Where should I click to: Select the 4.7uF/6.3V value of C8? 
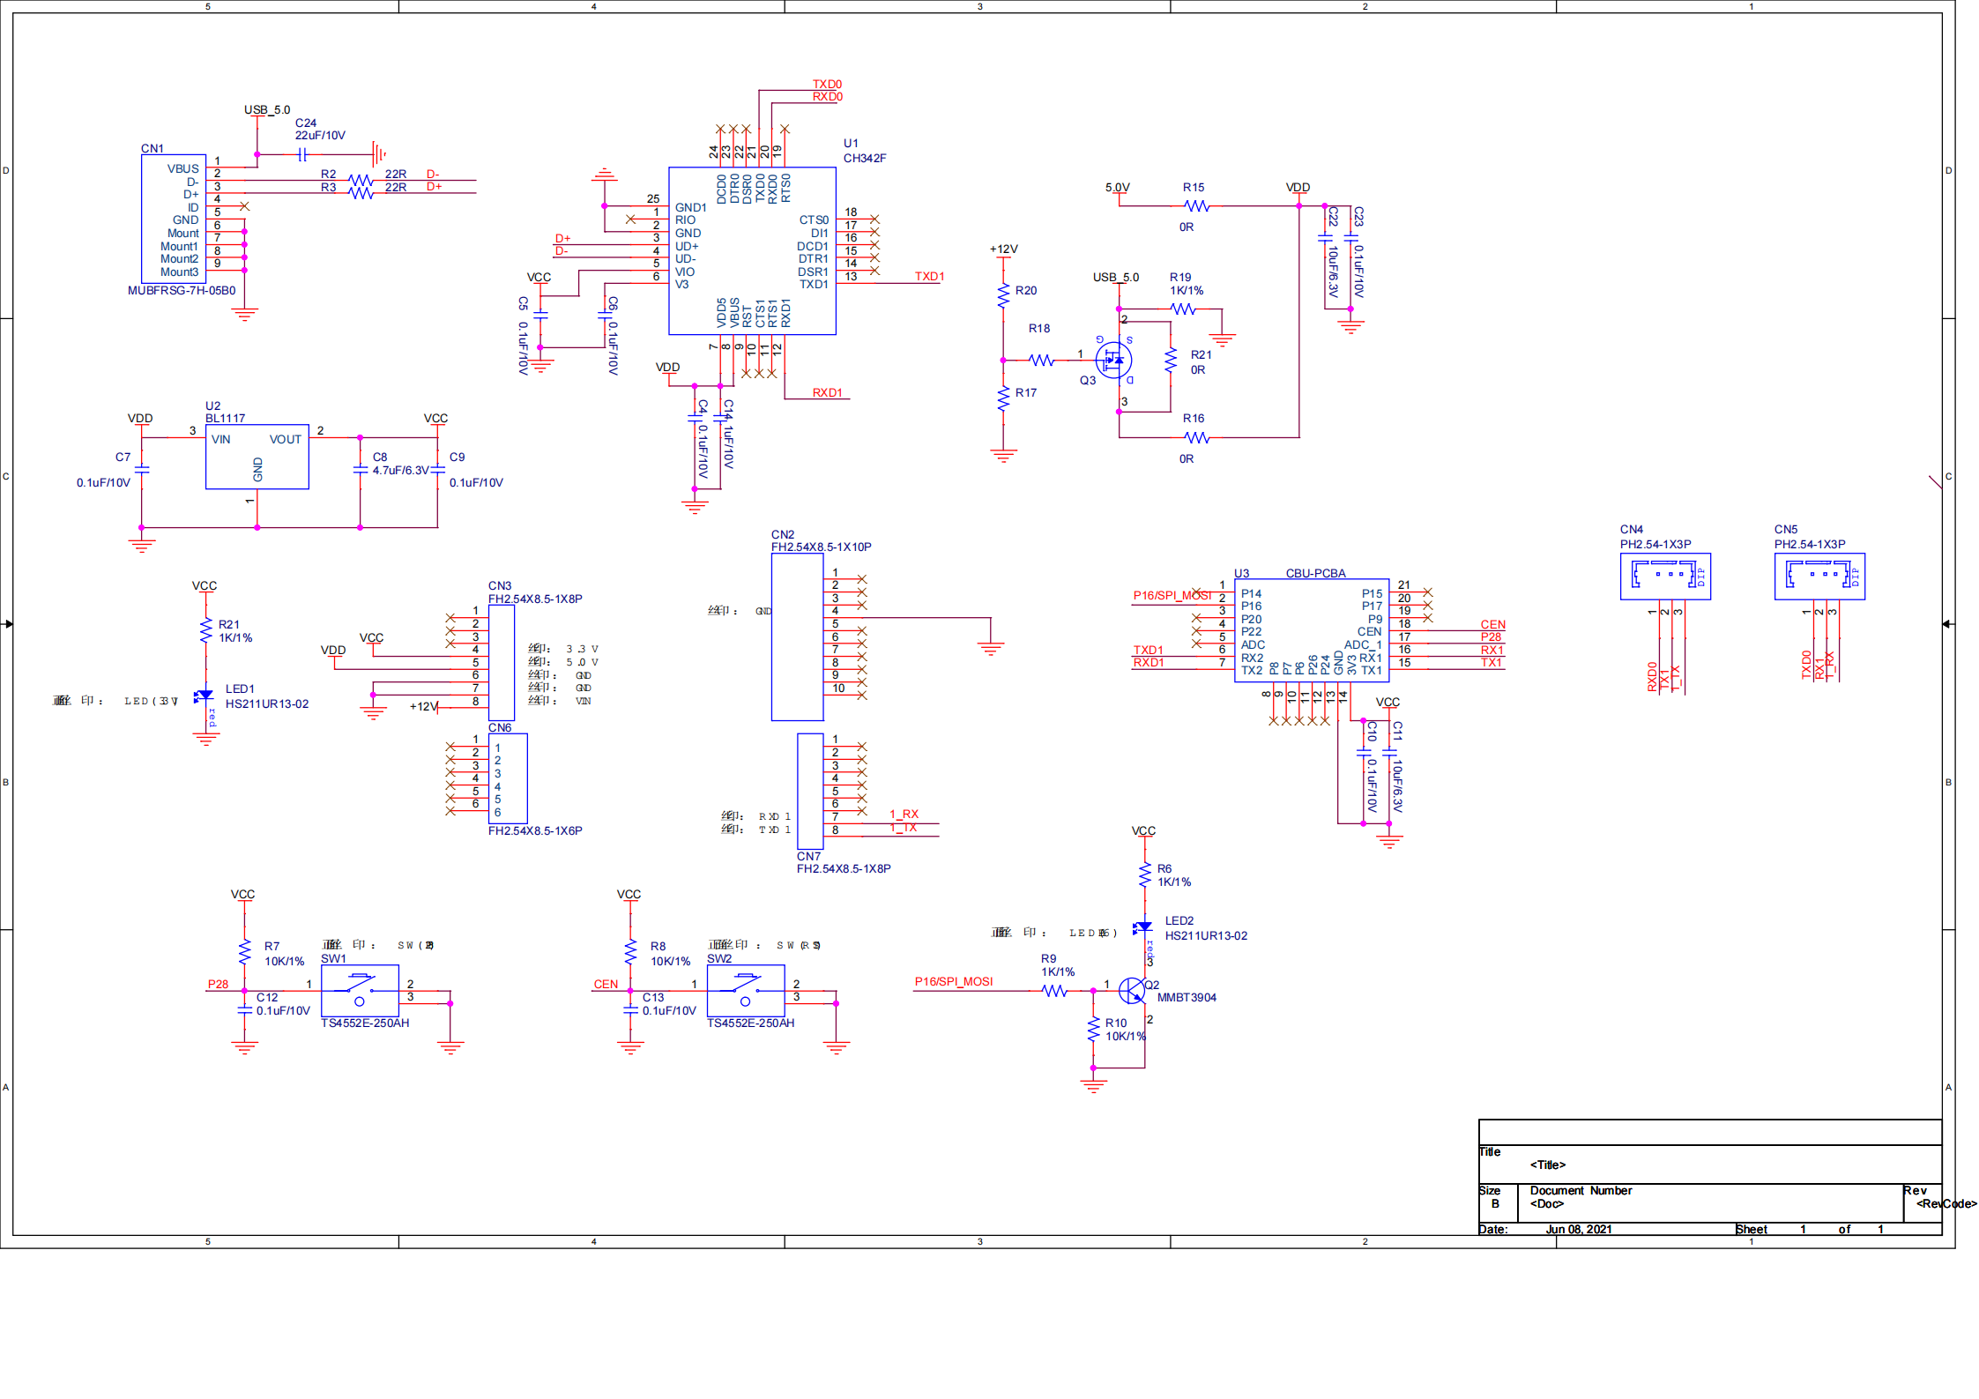[x=400, y=471]
